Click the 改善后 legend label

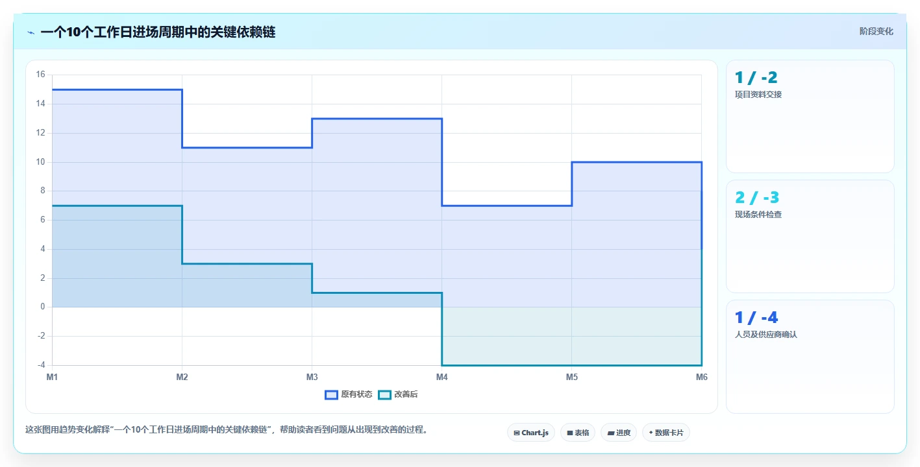pyautogui.click(x=406, y=394)
